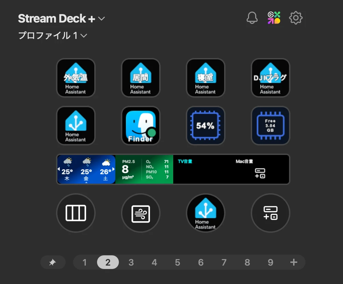Image resolution: width=343 pixels, height=284 pixels.
Task: Select the PM2.5 air quality touch strip
Action: (x=144, y=169)
